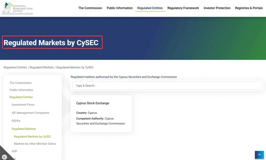Click the Country: Cyprus text
This screenshot has width=266, height=160.
(87, 113)
